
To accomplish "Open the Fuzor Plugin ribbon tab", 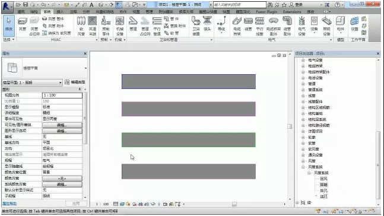I will pyautogui.click(x=266, y=12).
